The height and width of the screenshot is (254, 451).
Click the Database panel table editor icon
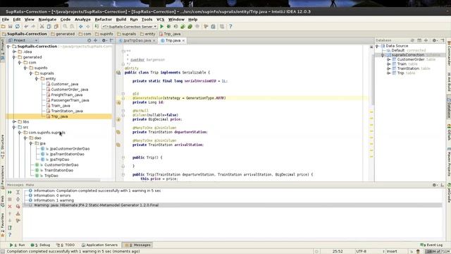tap(419, 40)
